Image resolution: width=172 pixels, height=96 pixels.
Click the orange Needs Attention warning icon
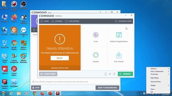60,39
